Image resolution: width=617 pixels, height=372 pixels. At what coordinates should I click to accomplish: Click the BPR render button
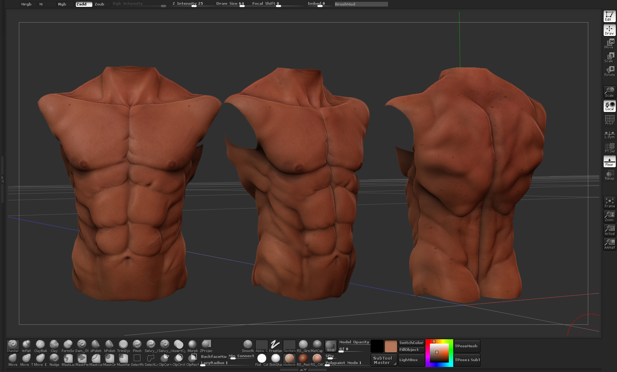pyautogui.click(x=331, y=346)
